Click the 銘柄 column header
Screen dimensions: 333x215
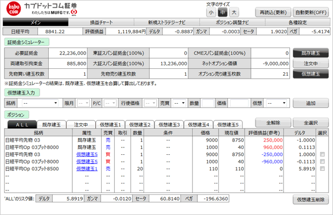coord(38,133)
